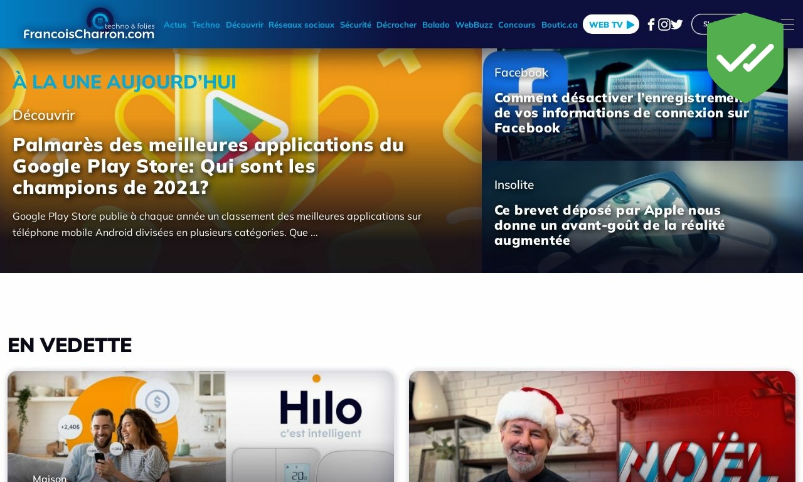Viewport: 803px width, 482px height.
Task: Visit the Balado section
Action: [x=436, y=24]
